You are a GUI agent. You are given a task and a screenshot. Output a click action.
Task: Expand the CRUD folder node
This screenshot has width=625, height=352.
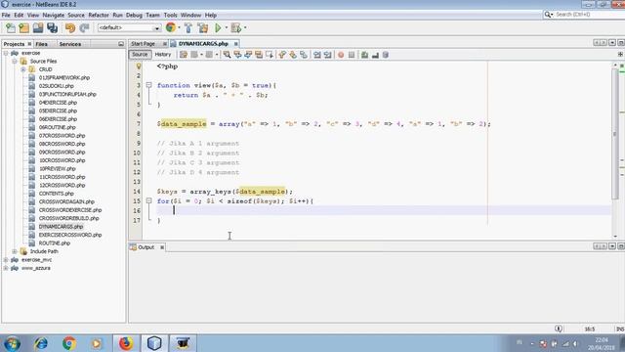pos(23,69)
